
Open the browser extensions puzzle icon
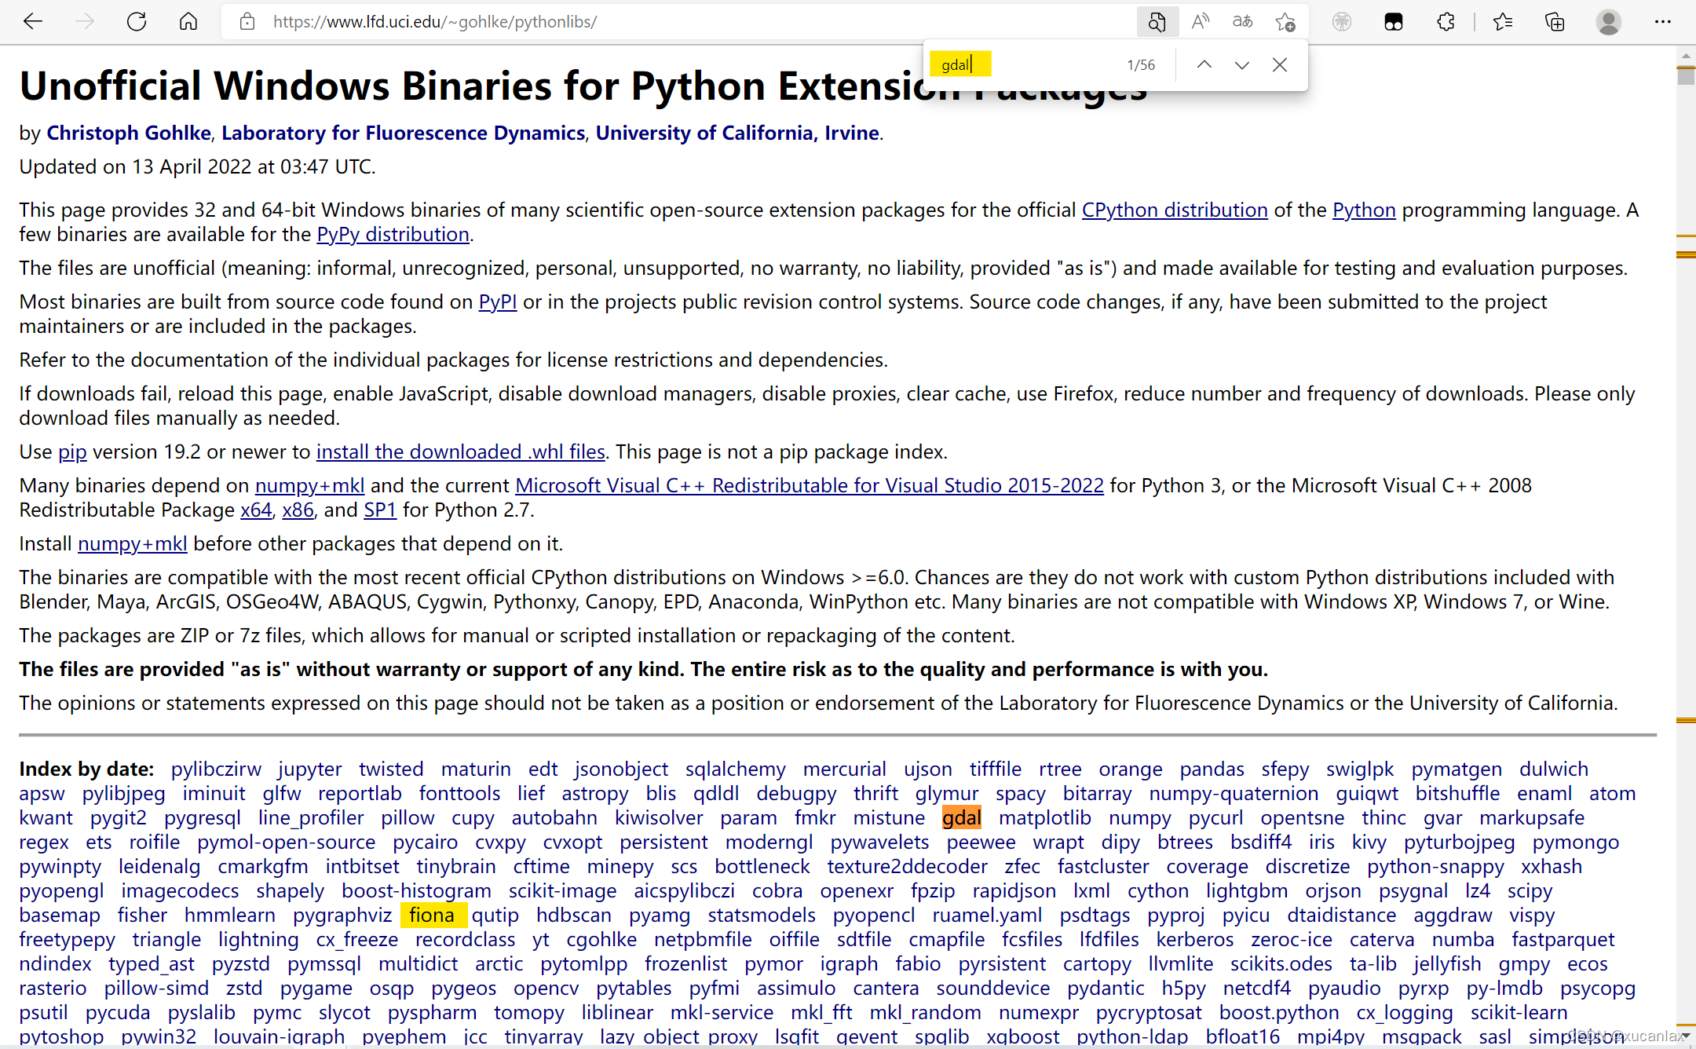pos(1446,22)
